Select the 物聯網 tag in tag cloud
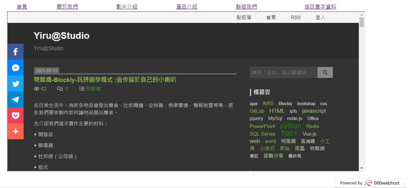This screenshot has width=408, height=188. click(x=317, y=149)
